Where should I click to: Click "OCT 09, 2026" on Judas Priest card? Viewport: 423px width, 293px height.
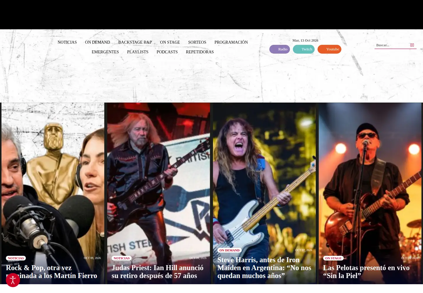198,258
